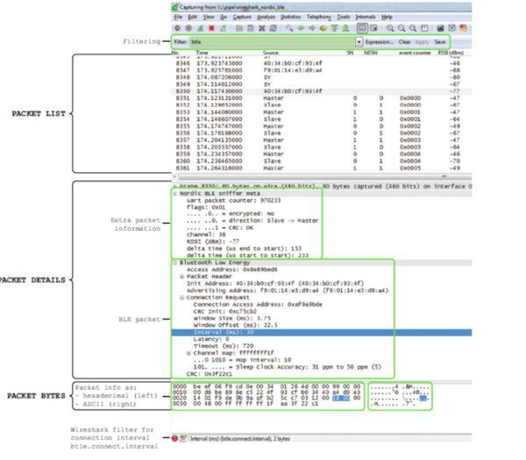This screenshot has width=526, height=460.
Task: Jump to the first packet
Action: (x=335, y=29)
